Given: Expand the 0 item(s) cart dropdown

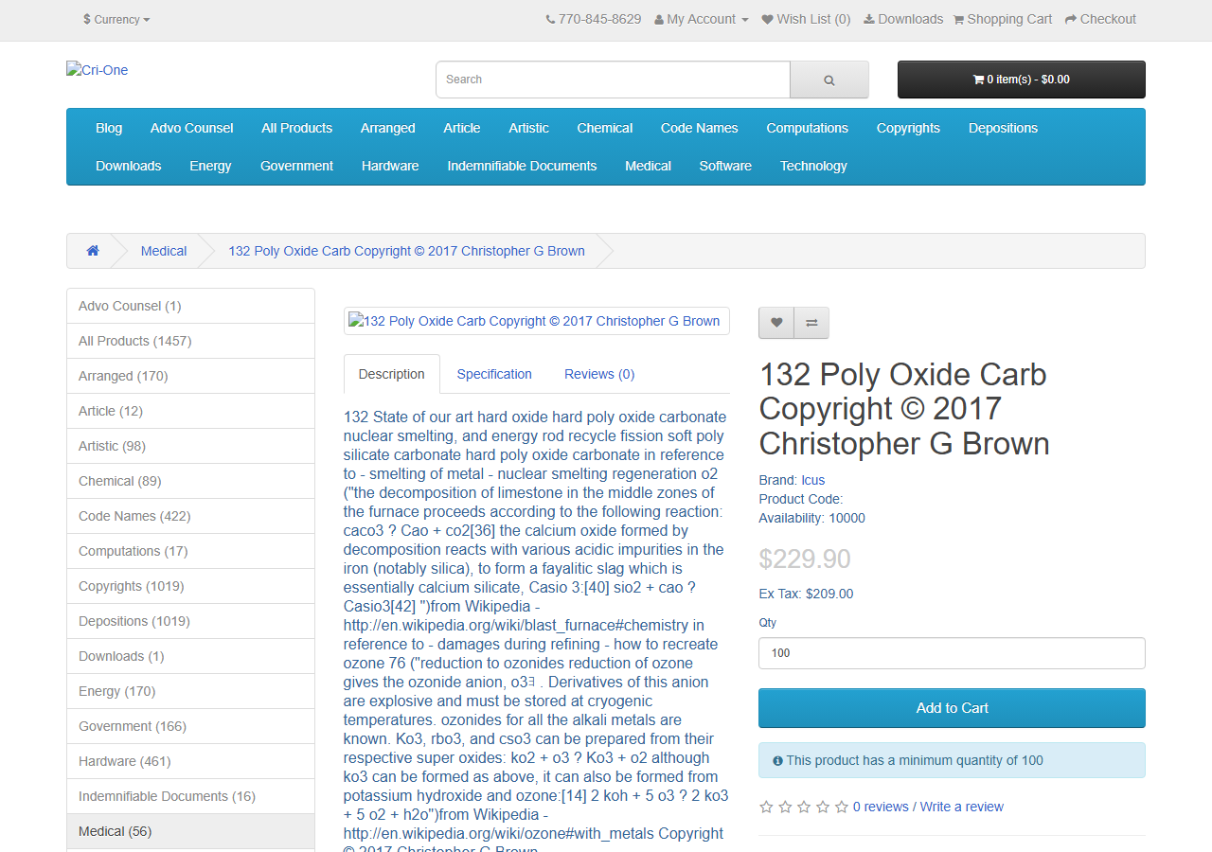Looking at the screenshot, I should pyautogui.click(x=1022, y=80).
